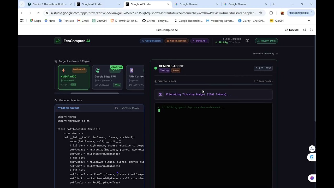The height and width of the screenshot is (188, 334).
Task: Toggle the Code Execution tool chip
Action: [177, 41]
